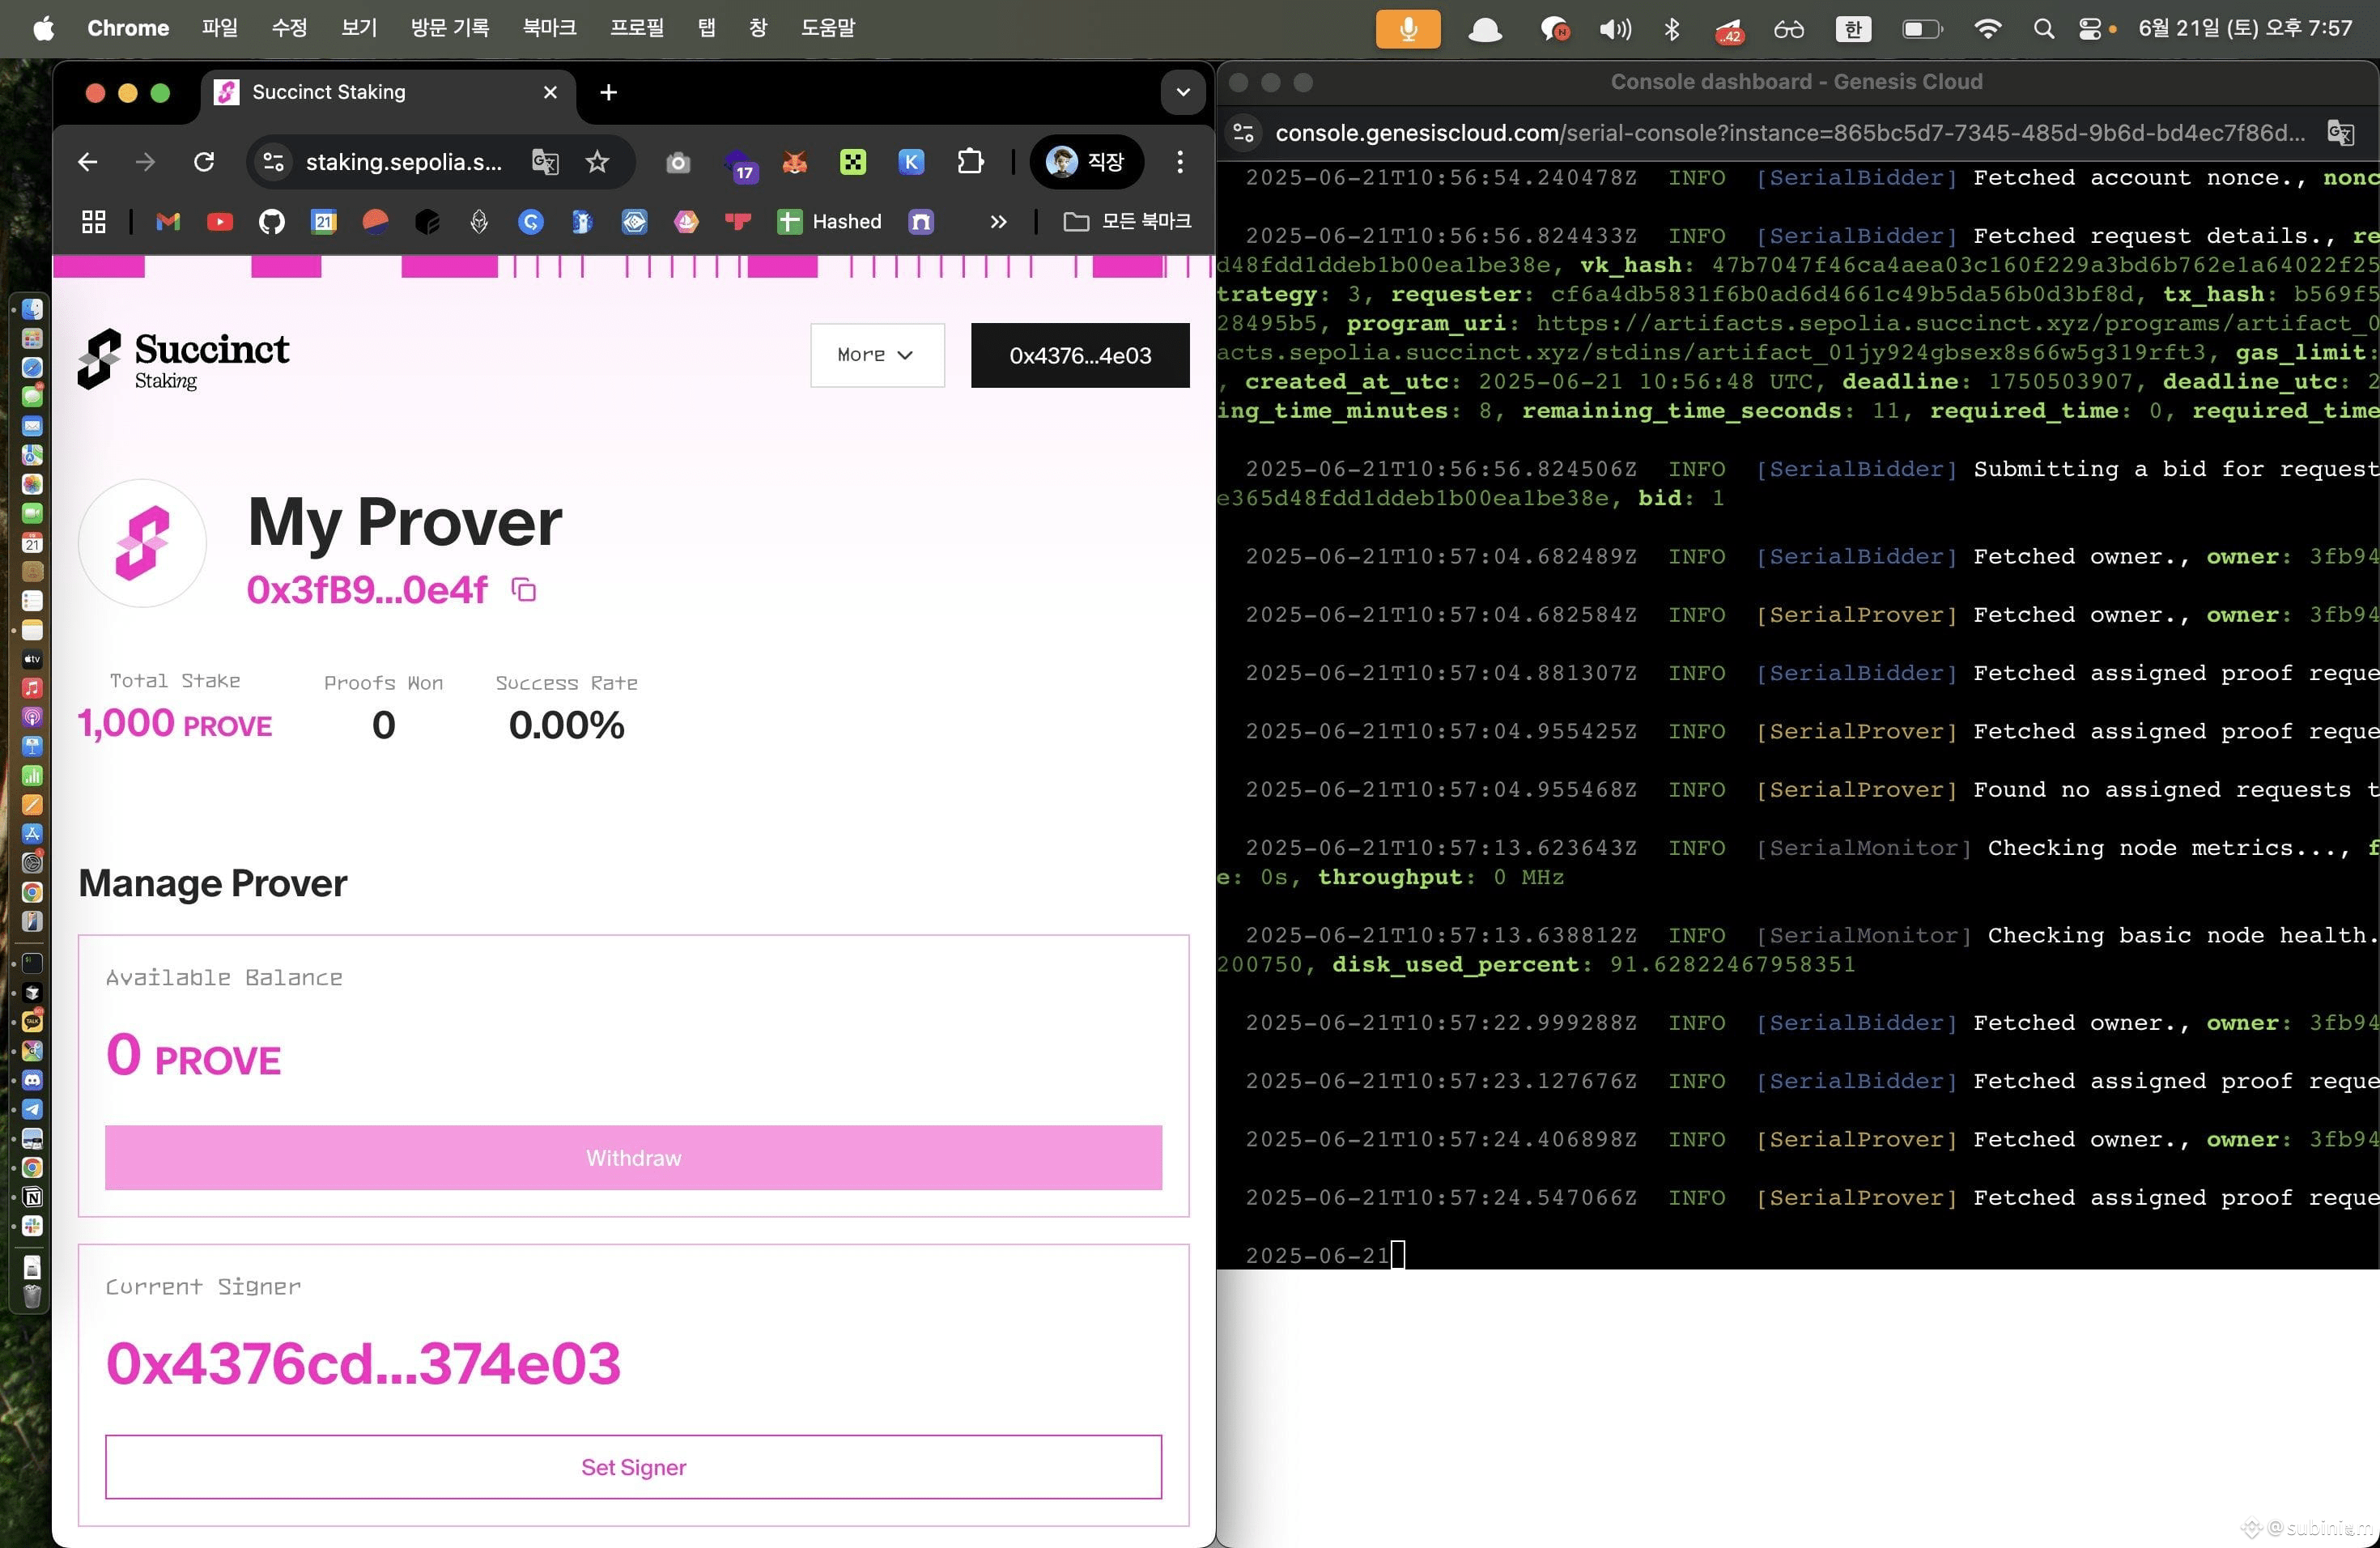This screenshot has height=1548, width=2380.
Task: Close the Succinct Staking tab
Action: (x=550, y=93)
